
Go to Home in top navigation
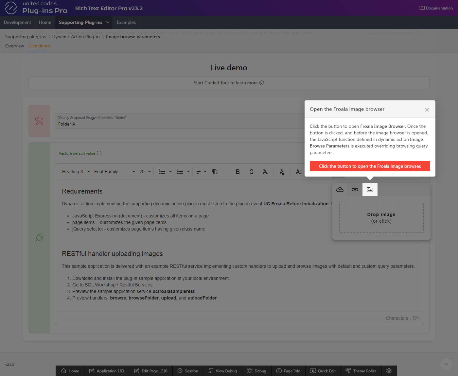pyautogui.click(x=45, y=22)
